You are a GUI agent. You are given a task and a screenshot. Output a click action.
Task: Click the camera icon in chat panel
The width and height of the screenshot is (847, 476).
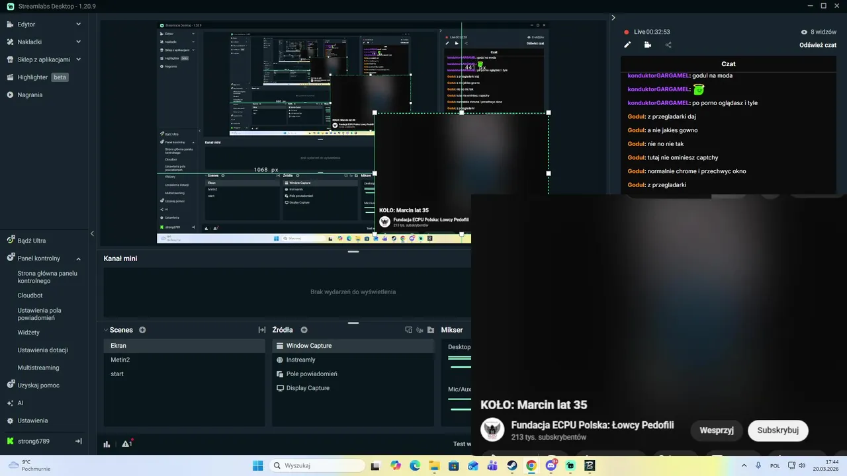648,45
